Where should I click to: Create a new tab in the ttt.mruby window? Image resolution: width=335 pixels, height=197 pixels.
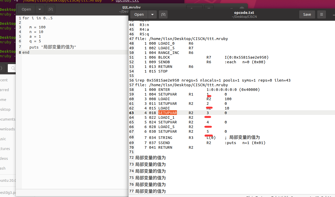click(50, 9)
